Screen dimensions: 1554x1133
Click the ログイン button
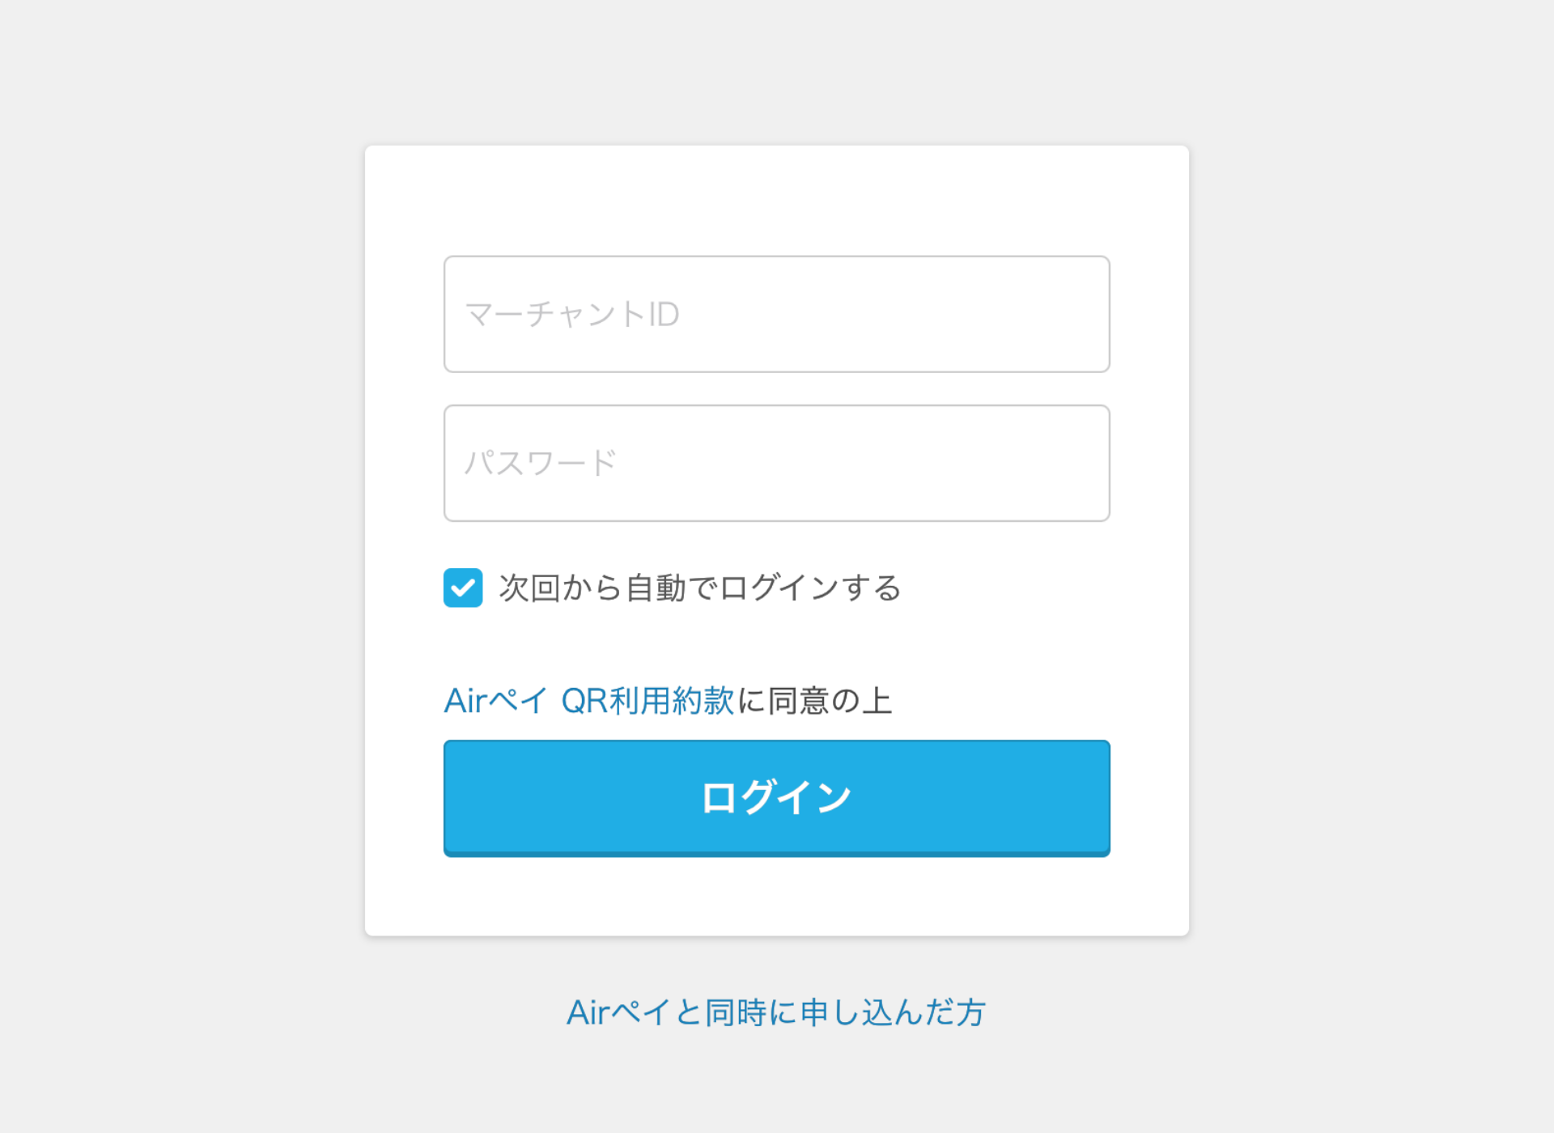(x=776, y=796)
